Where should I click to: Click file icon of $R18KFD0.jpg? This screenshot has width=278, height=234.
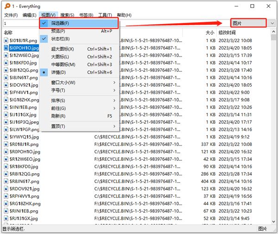[x=6, y=167]
